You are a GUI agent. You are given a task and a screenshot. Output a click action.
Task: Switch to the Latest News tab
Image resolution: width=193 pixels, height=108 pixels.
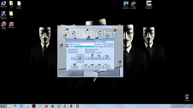click(70, 42)
